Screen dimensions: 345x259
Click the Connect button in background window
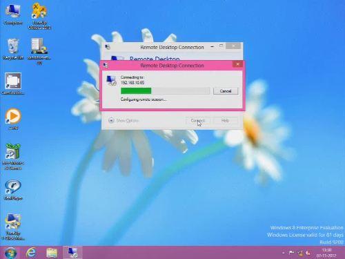point(197,121)
